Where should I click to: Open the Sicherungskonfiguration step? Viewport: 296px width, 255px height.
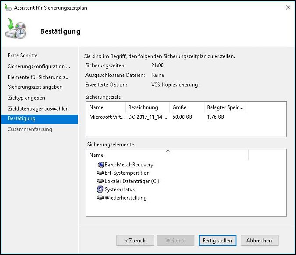39,66
